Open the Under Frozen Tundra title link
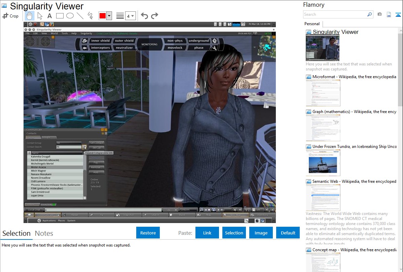Screen dimensions: 403x272 (x=355, y=147)
